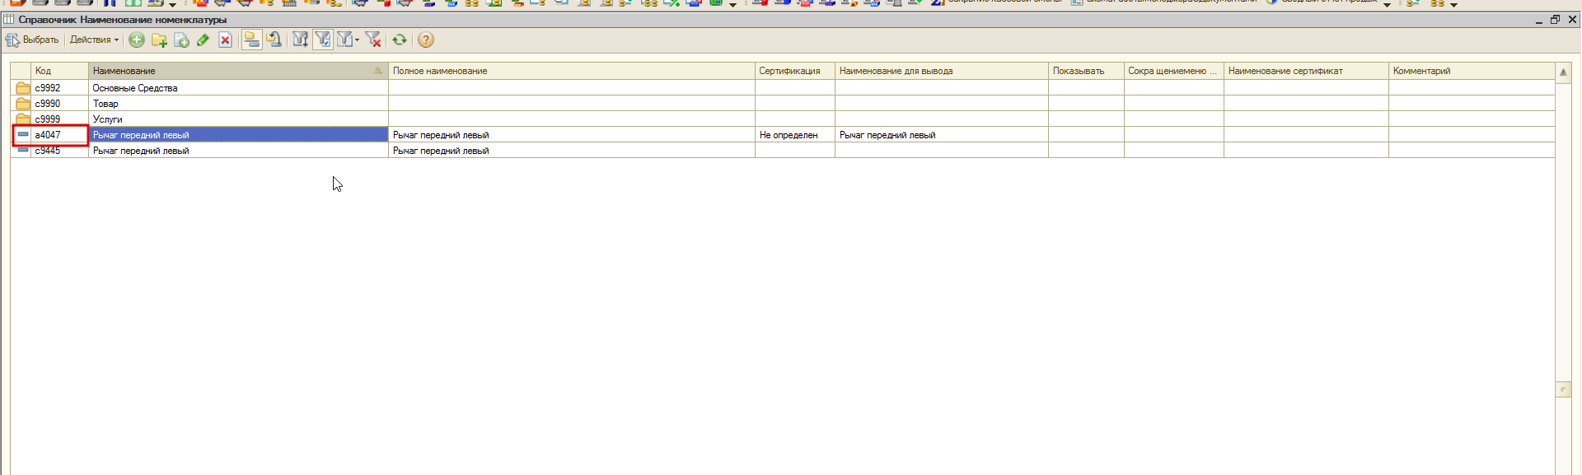The image size is (1582, 475).
Task: Refresh the list with the green arrows icon
Action: 400,40
